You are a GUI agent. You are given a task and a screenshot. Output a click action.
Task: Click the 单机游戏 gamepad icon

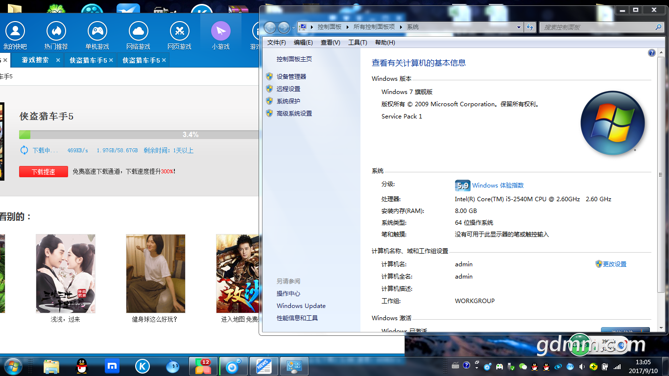pyautogui.click(x=97, y=32)
